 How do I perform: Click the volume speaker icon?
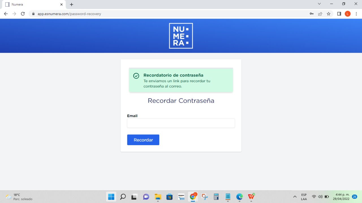pos(320,197)
